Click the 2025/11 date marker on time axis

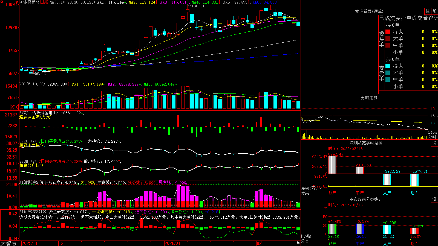(x=29, y=243)
